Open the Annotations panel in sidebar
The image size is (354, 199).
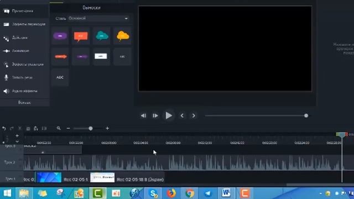click(x=24, y=11)
